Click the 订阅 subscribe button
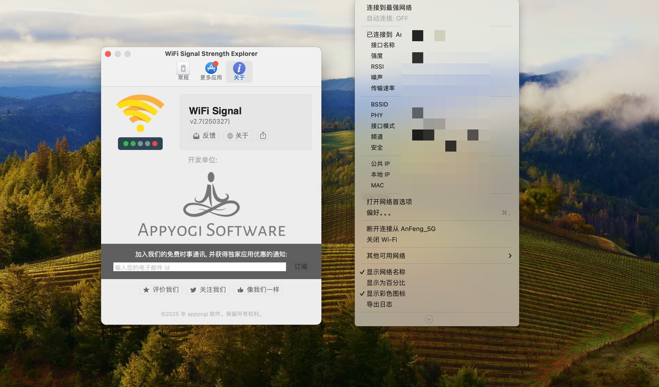The image size is (659, 387). coord(301,267)
